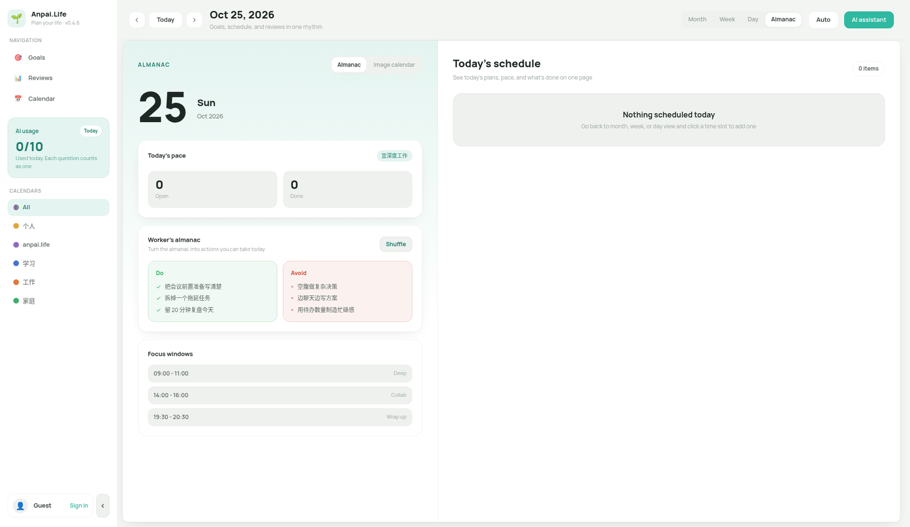The height and width of the screenshot is (527, 910).
Task: Select the All calendars filter
Action: pos(59,208)
